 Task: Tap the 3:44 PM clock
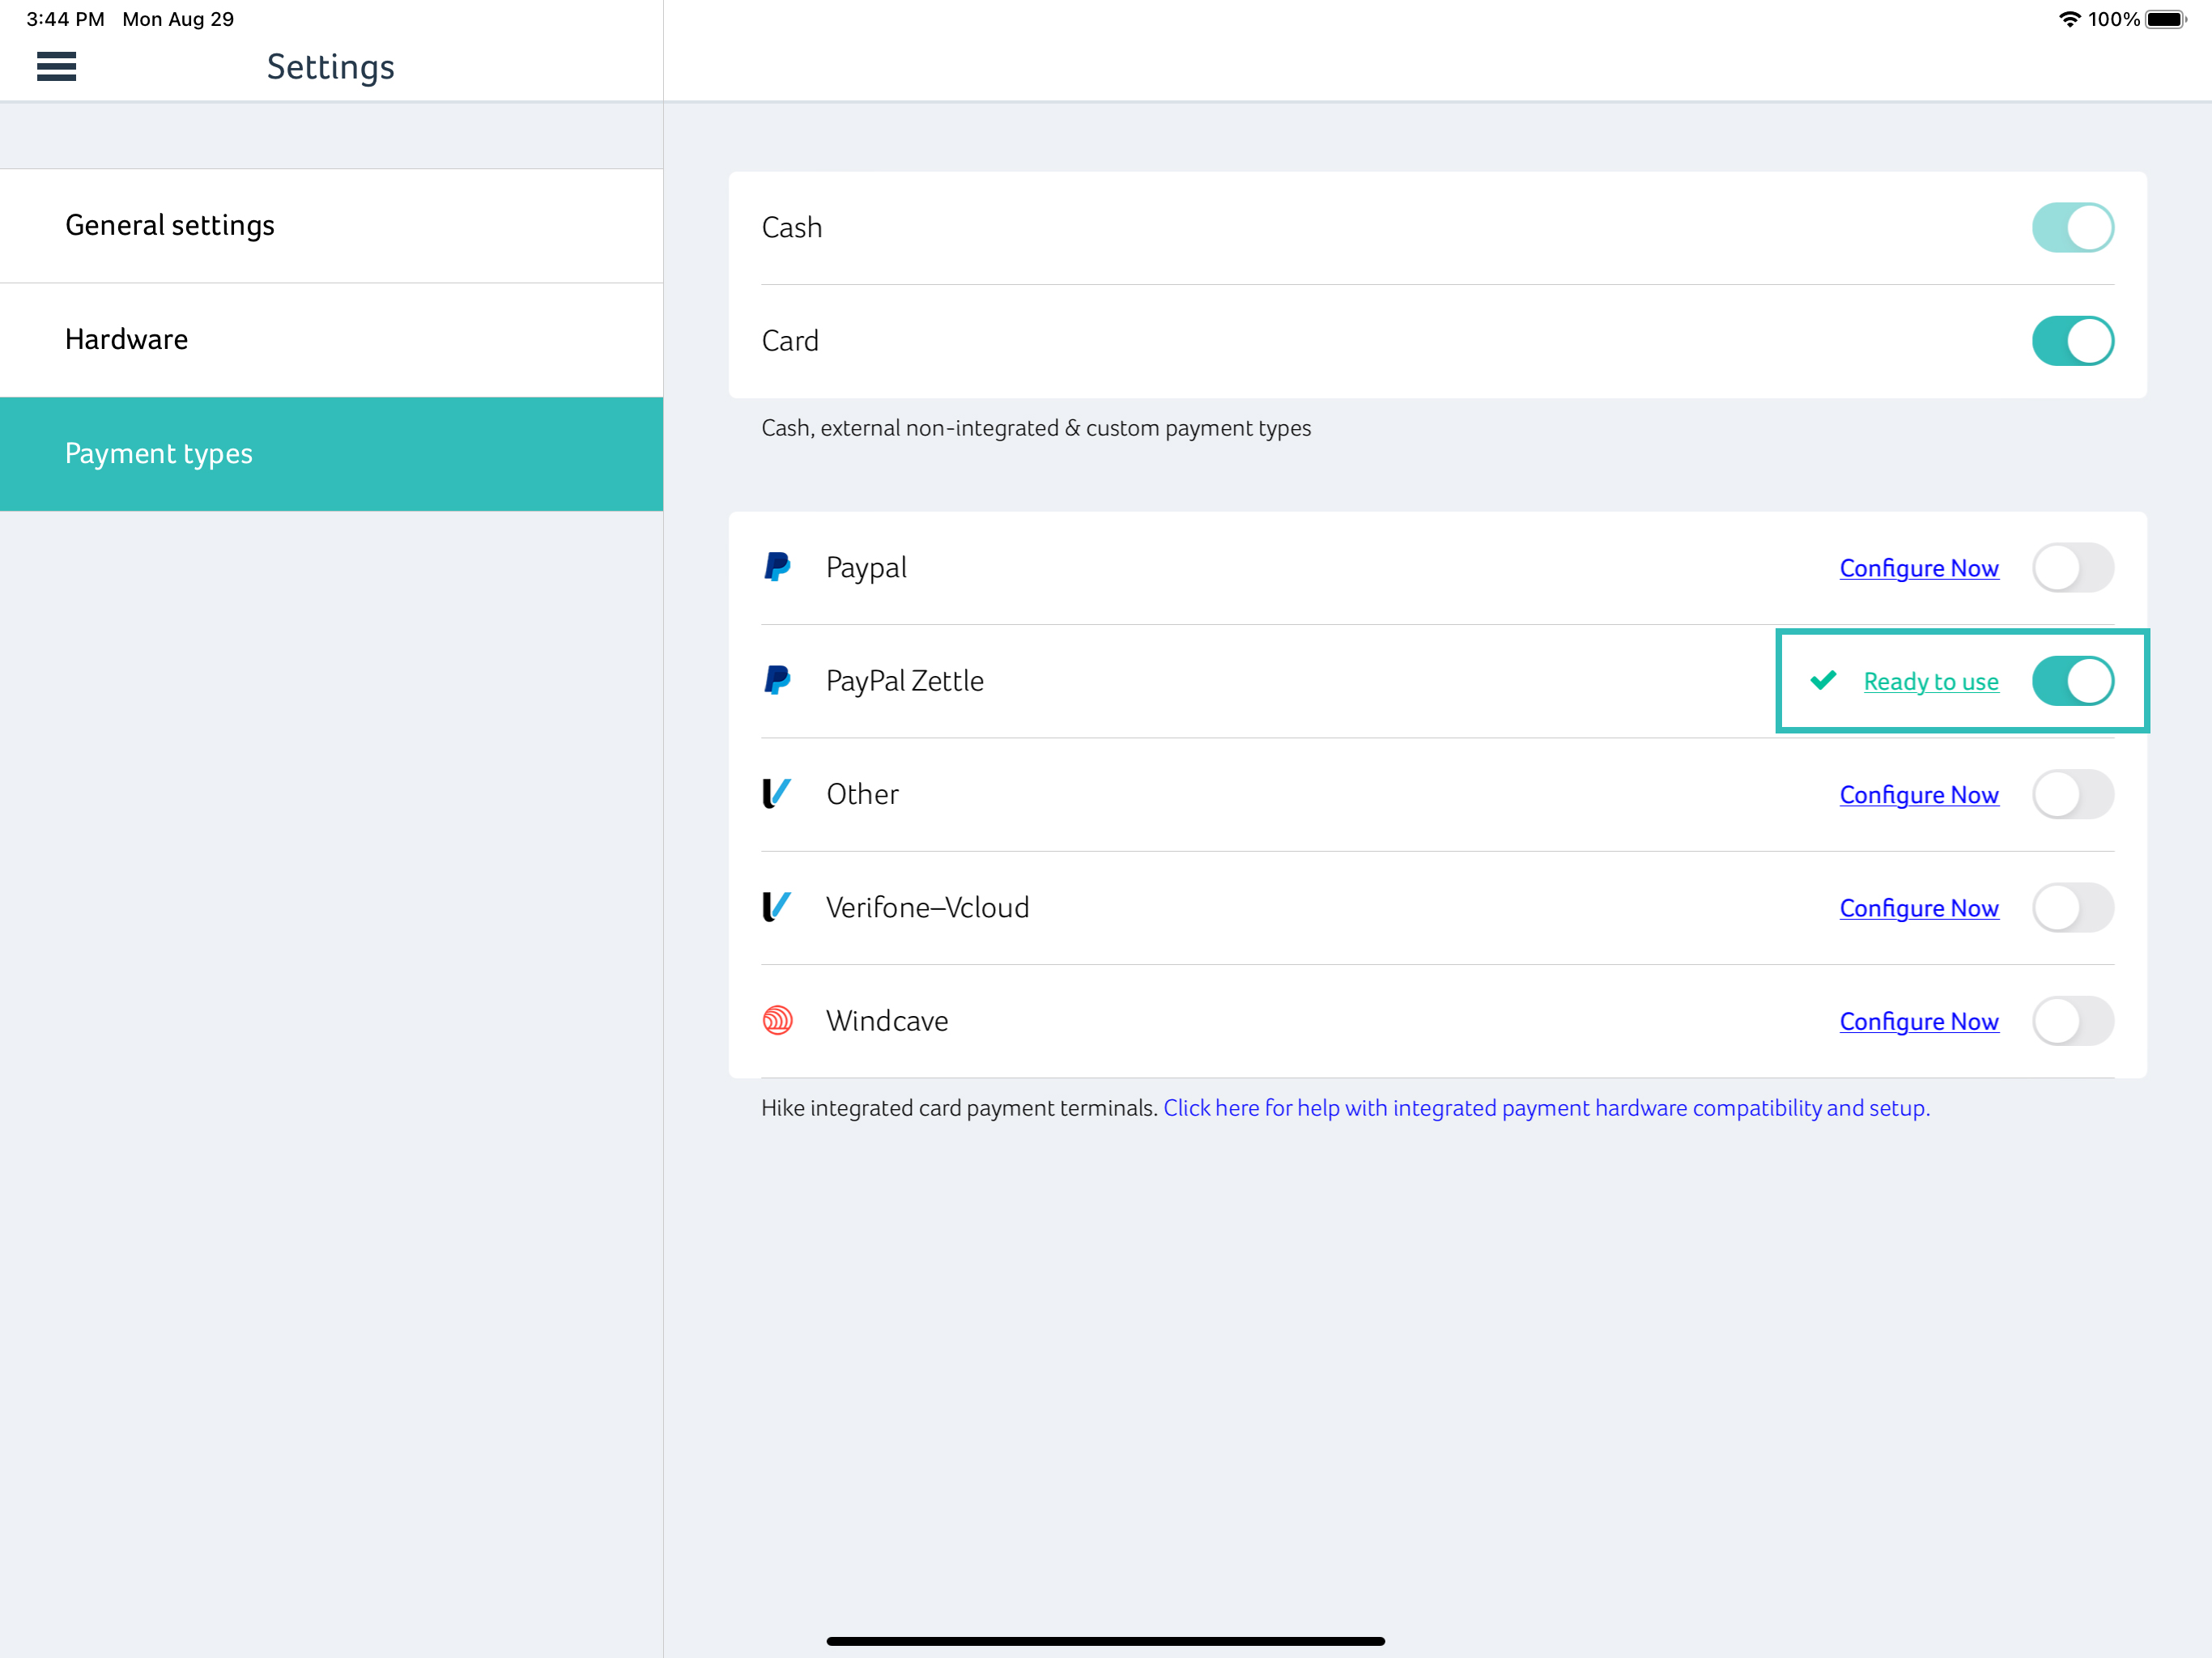[x=65, y=19]
